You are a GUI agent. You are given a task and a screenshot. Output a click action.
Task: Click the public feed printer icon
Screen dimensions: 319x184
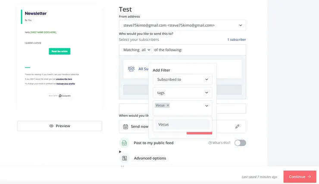124,143
